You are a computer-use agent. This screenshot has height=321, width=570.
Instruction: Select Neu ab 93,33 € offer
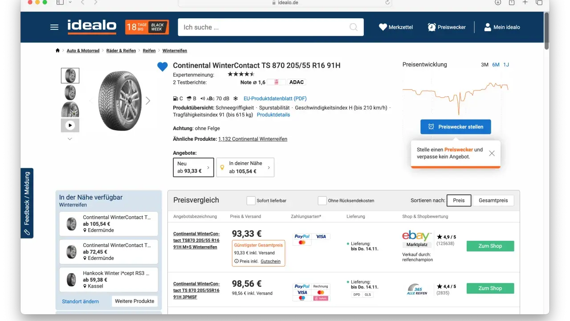(193, 167)
